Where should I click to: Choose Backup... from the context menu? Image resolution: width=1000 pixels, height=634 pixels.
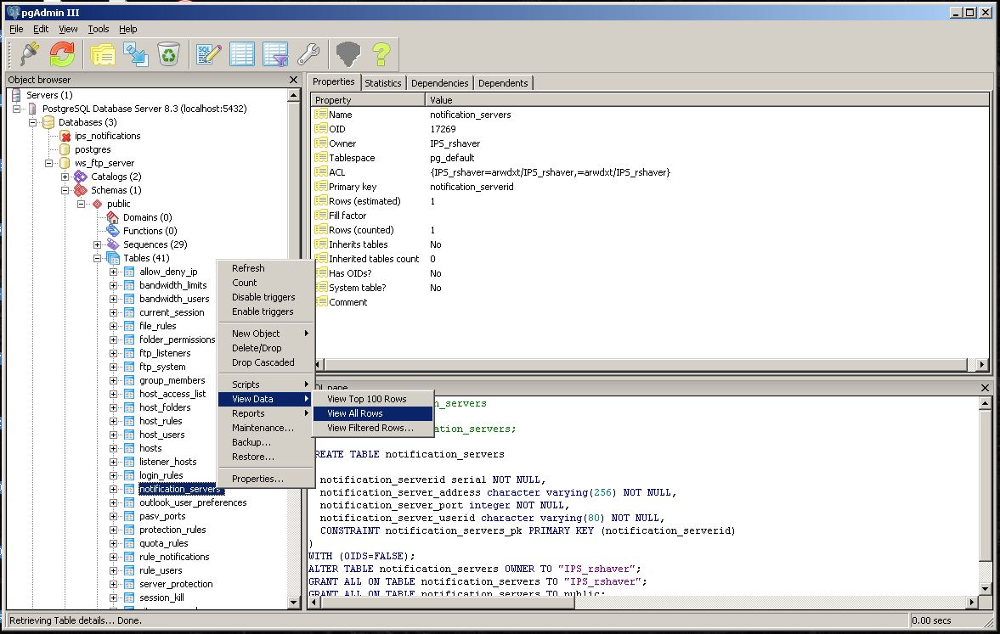[266, 442]
